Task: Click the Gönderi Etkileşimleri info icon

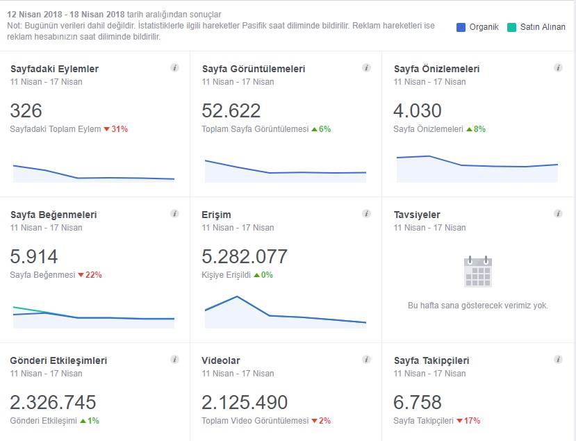Action: pos(175,360)
